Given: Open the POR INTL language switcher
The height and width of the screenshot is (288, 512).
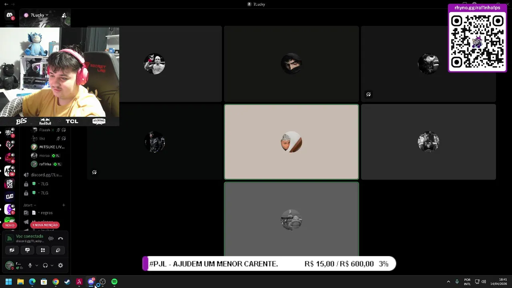Looking at the screenshot, I should pyautogui.click(x=467, y=282).
